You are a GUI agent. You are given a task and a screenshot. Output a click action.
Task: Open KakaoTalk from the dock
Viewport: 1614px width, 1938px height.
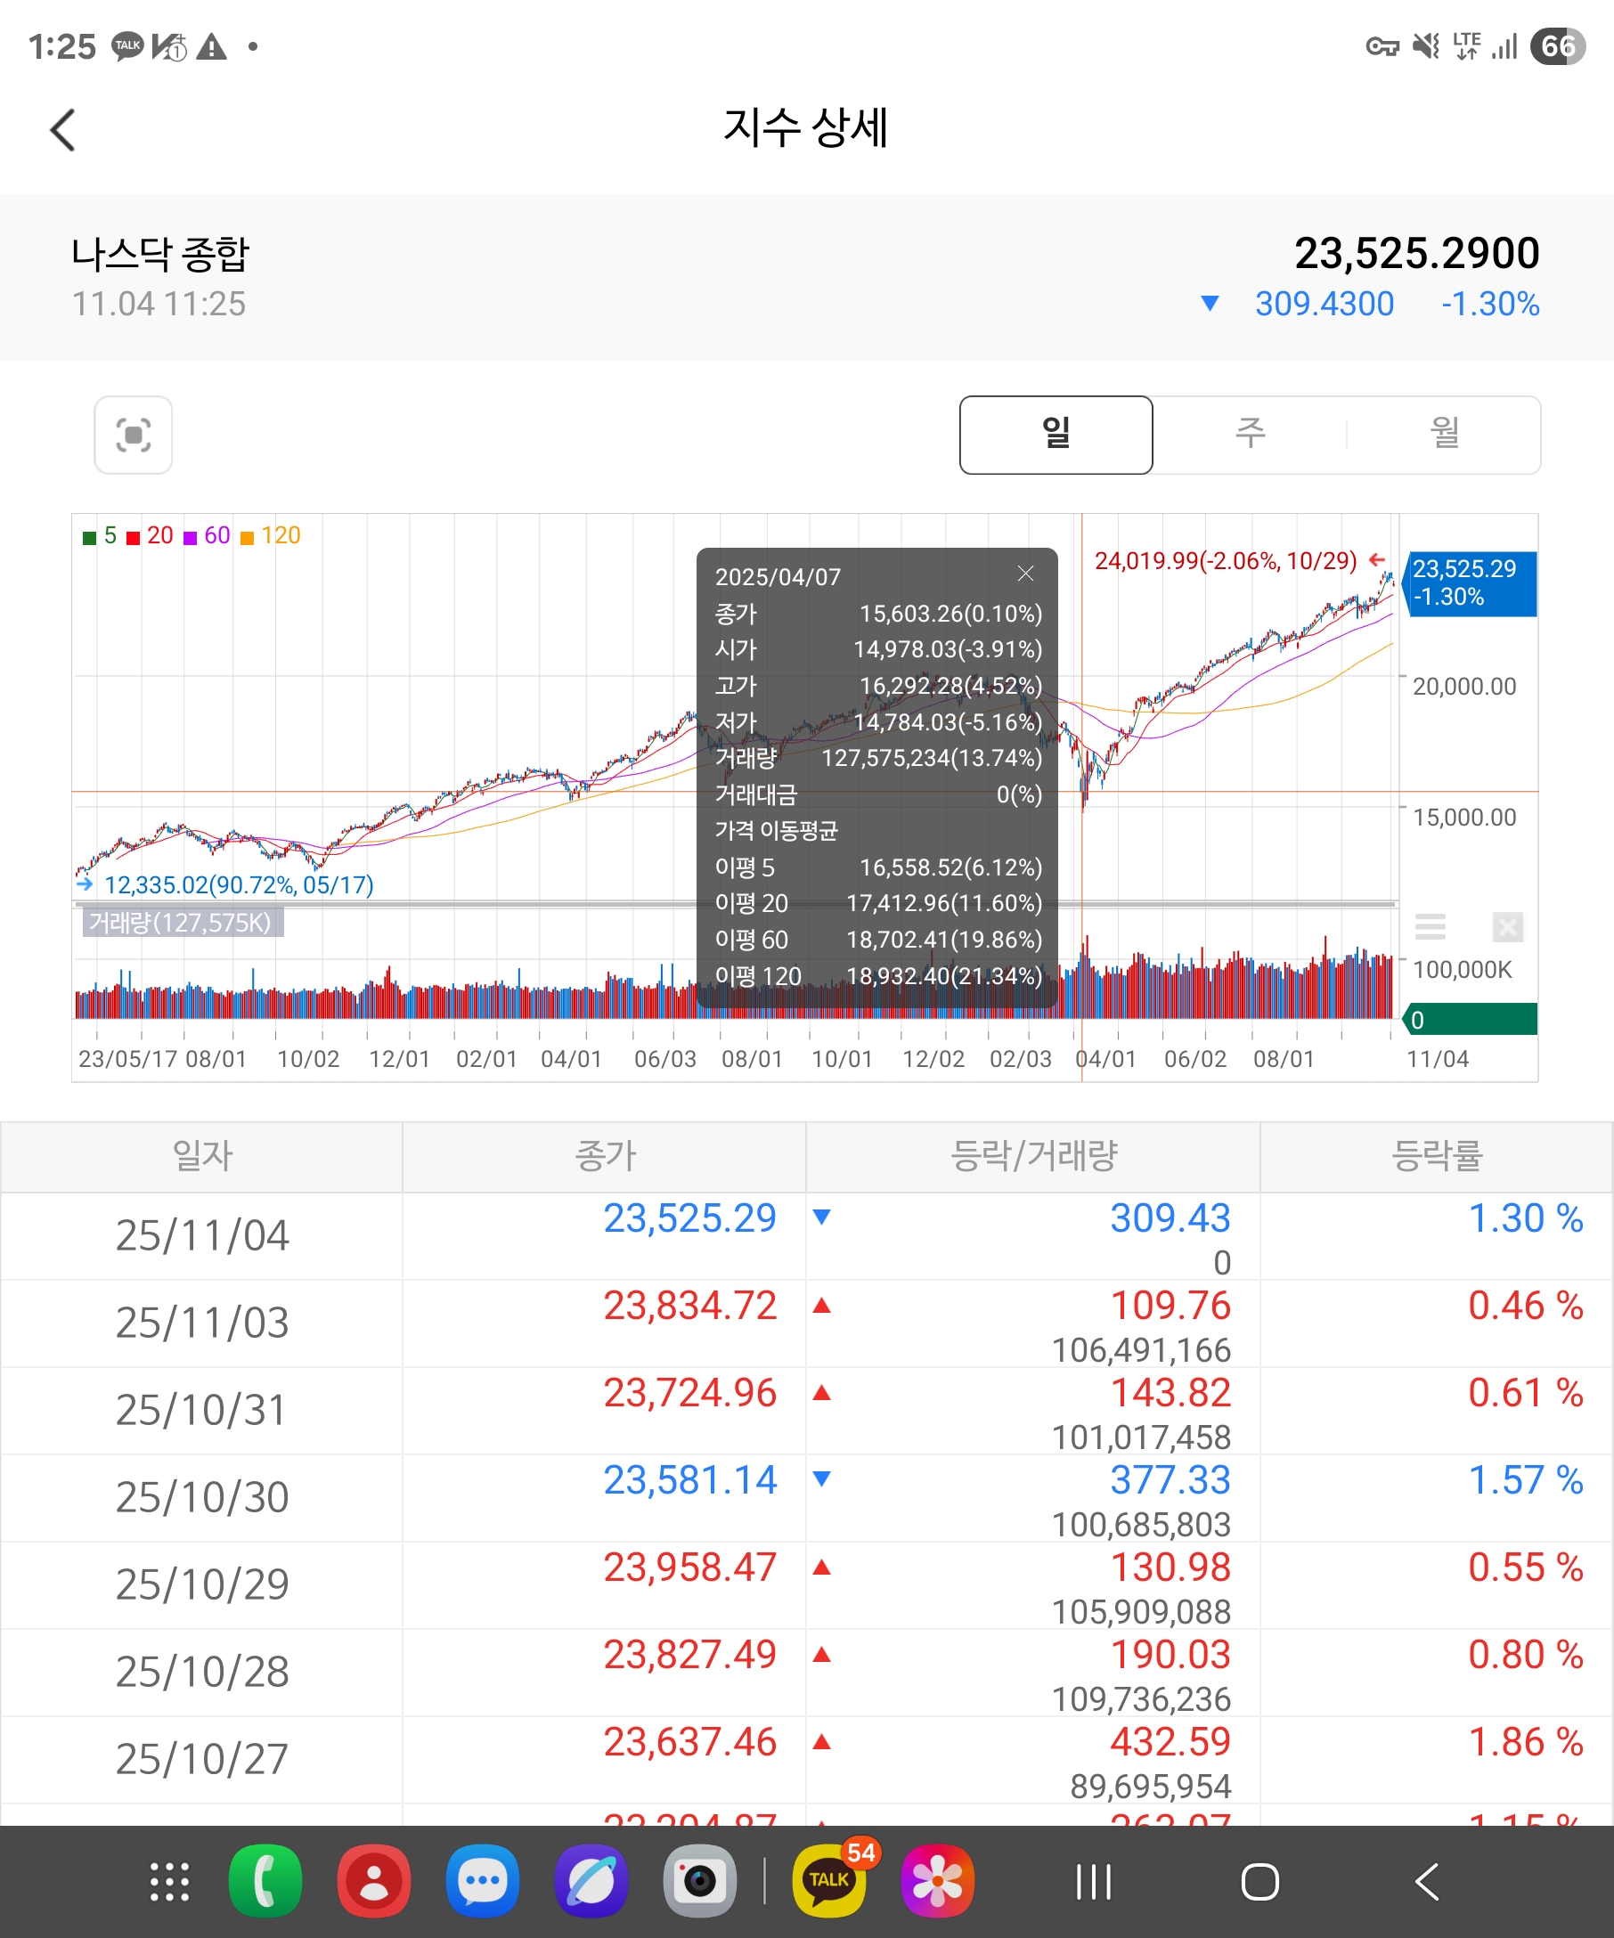coord(827,1880)
